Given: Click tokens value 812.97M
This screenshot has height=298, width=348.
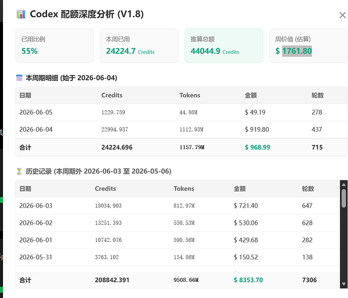Looking at the screenshot, I should (x=184, y=206).
